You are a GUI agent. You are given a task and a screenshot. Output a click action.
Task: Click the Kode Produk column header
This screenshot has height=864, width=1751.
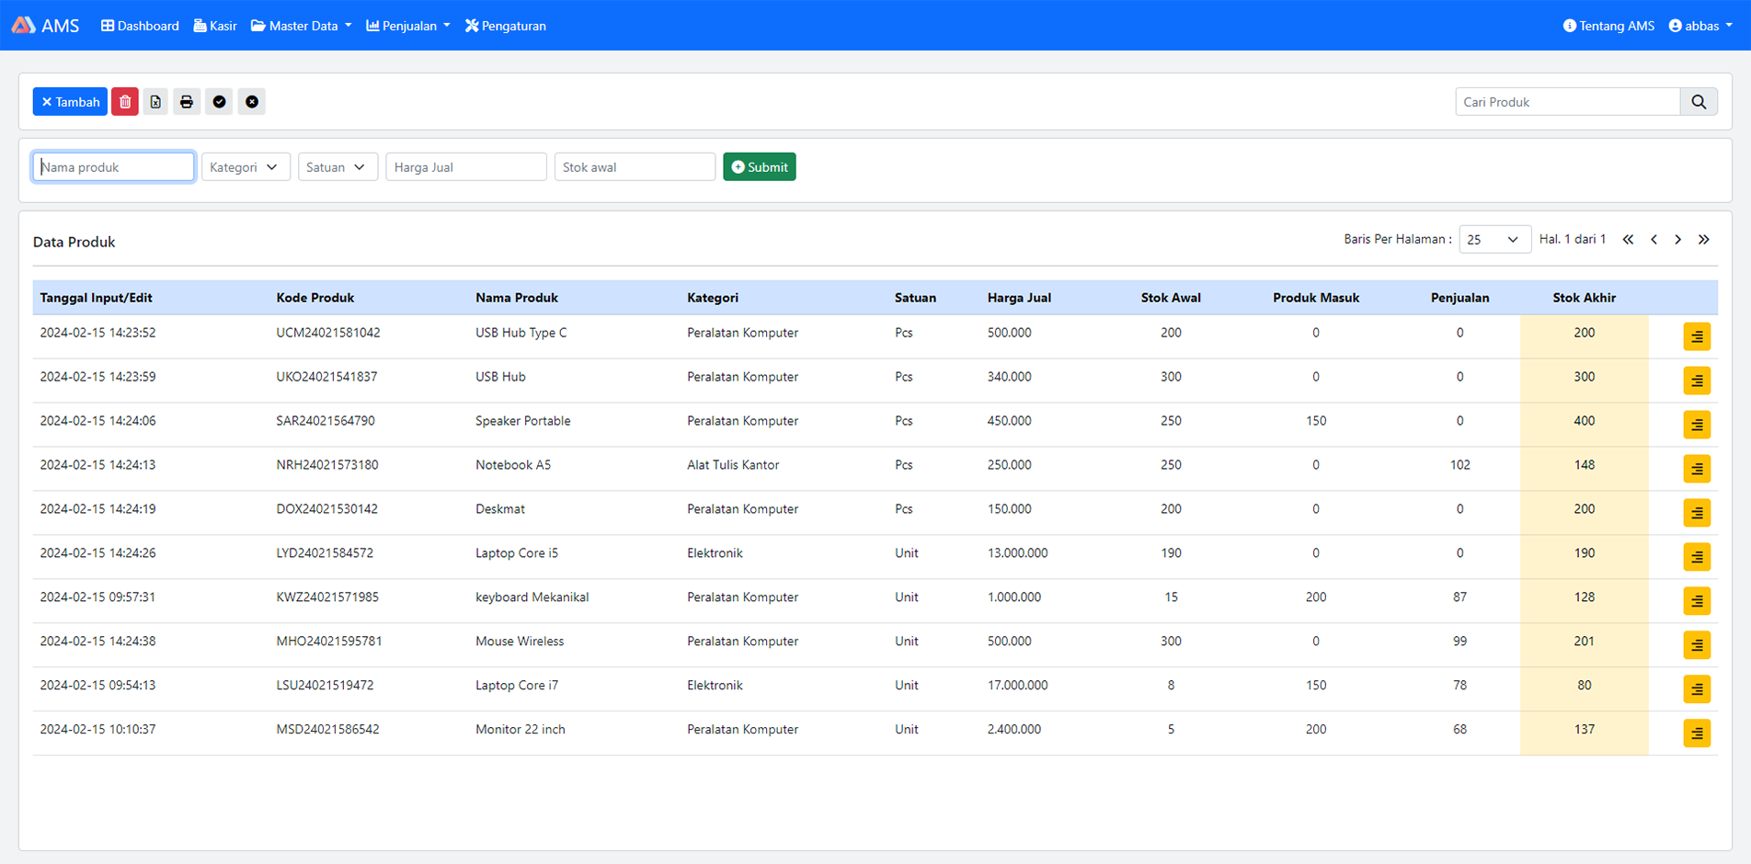315,298
